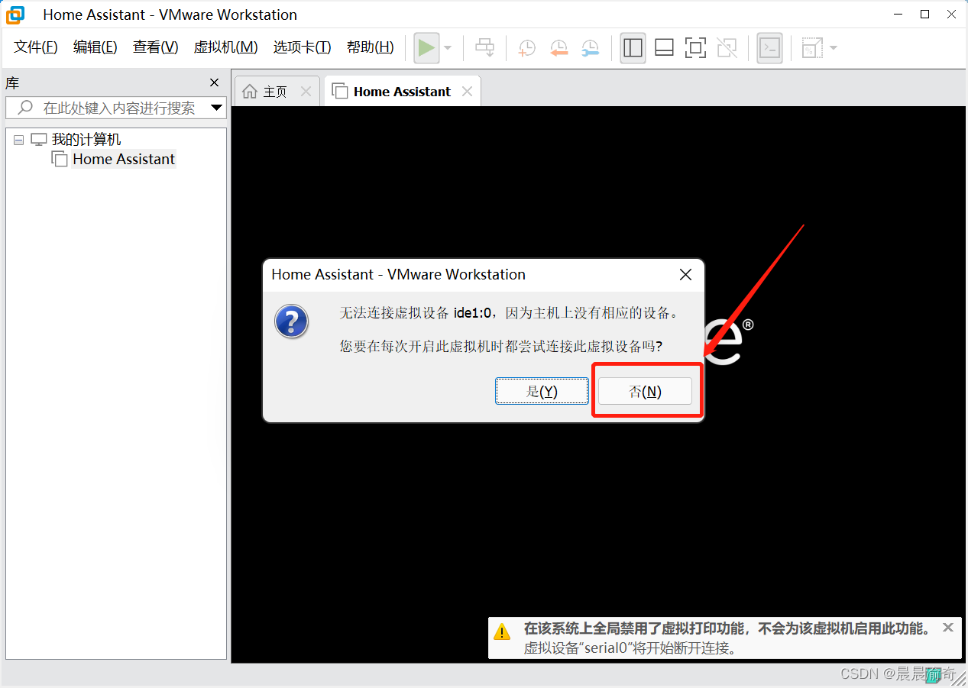The width and height of the screenshot is (968, 688).
Task: Click the 库 panel header label
Action: click(12, 83)
